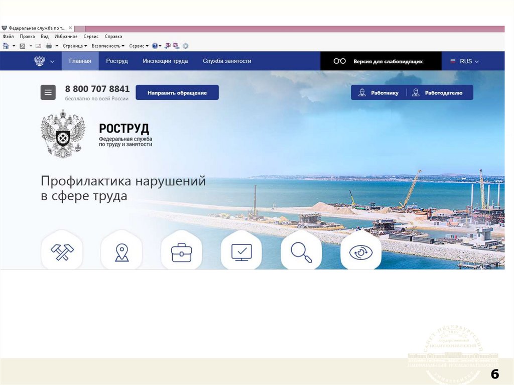
Task: Enable the version for visually impaired
Action: pyautogui.click(x=380, y=61)
